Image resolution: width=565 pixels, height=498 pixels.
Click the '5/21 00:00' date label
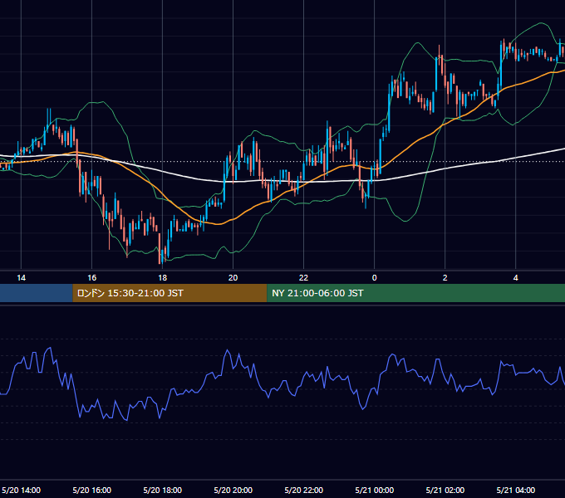pos(375,490)
